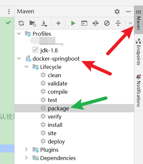Image resolution: width=143 pixels, height=164 pixels.
Task: Download sources and documentation icon
Action: point(44,24)
